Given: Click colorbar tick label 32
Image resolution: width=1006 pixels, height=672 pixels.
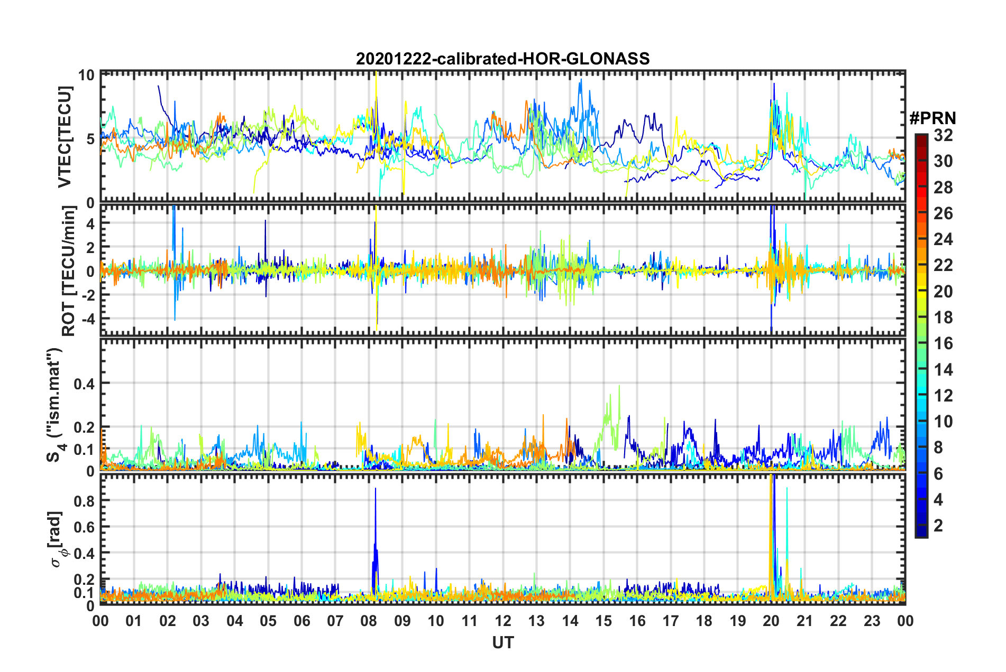Looking at the screenshot, I should pos(943,135).
